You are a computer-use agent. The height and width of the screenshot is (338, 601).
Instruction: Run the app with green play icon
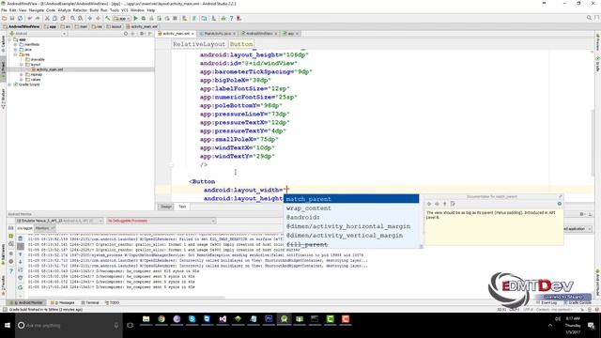coord(135,19)
